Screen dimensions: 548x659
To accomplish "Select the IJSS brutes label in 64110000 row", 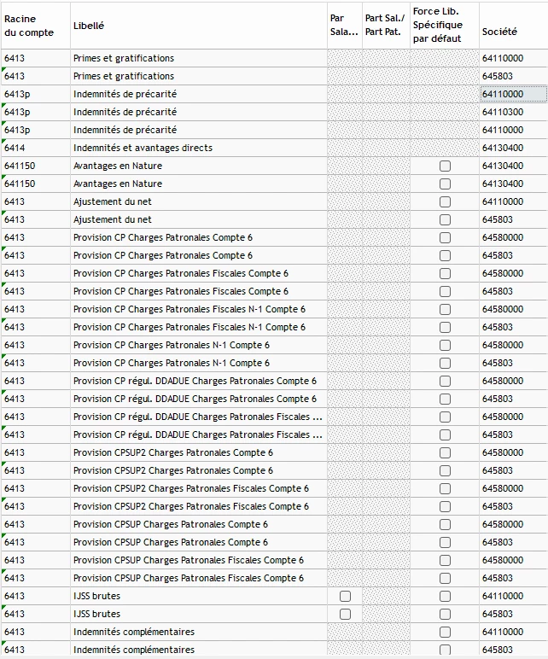I will [96, 596].
